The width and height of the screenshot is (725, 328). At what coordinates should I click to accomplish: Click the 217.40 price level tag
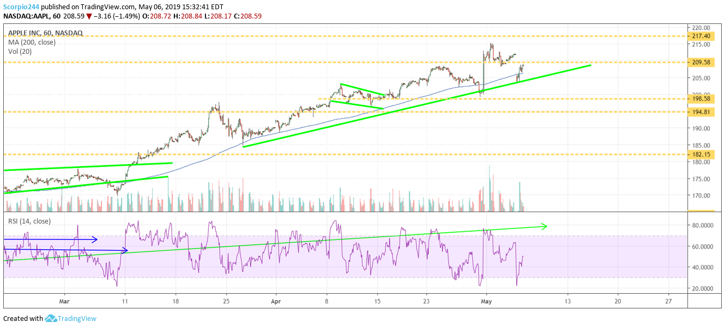(x=700, y=37)
